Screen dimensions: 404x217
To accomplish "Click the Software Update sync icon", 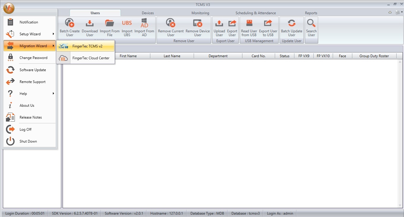I will (10, 70).
